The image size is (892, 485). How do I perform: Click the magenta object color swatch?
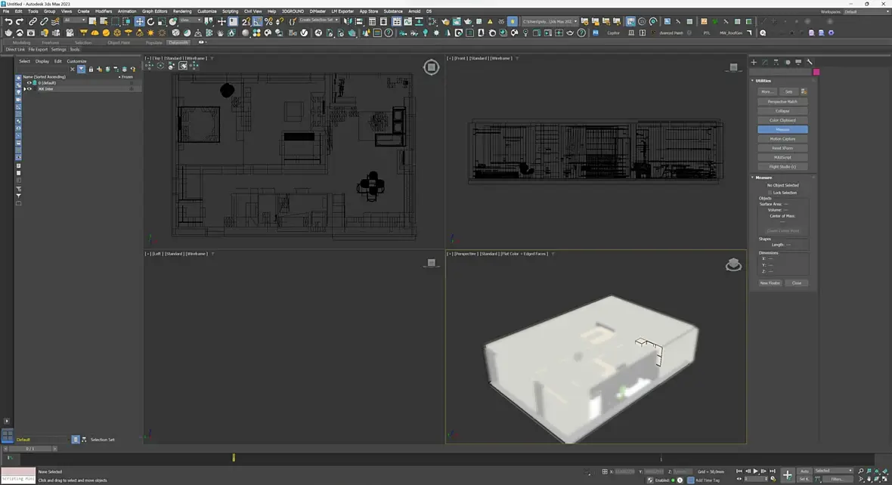816,72
